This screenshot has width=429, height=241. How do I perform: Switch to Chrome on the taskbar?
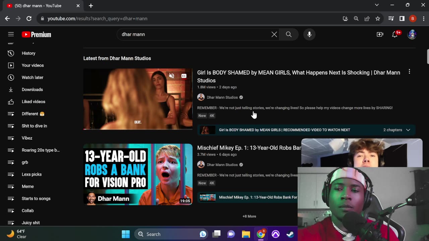point(261,234)
